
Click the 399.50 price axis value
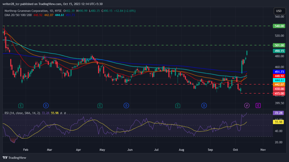pyautogui.click(x=279, y=103)
